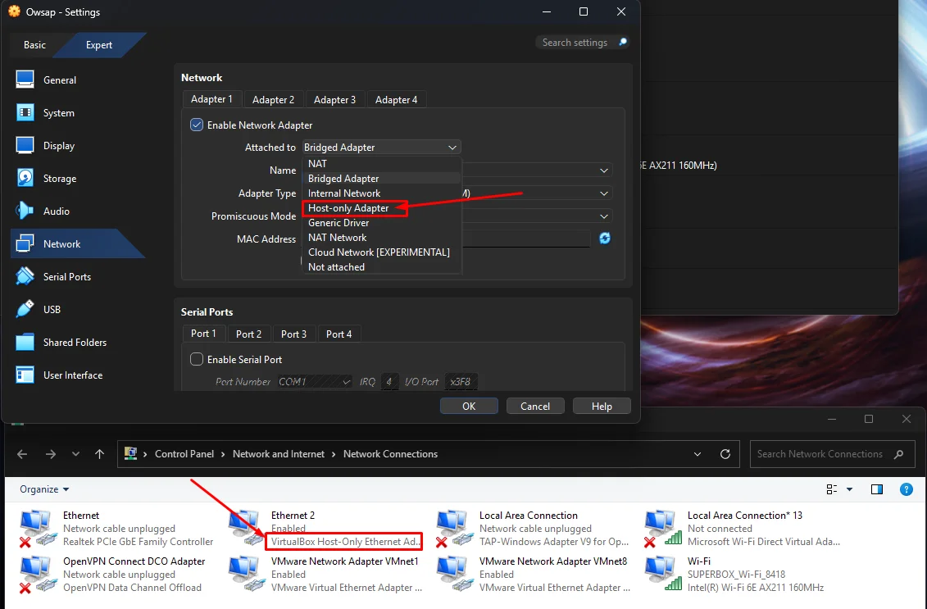Toggle preview pane in Network Connections

point(877,489)
